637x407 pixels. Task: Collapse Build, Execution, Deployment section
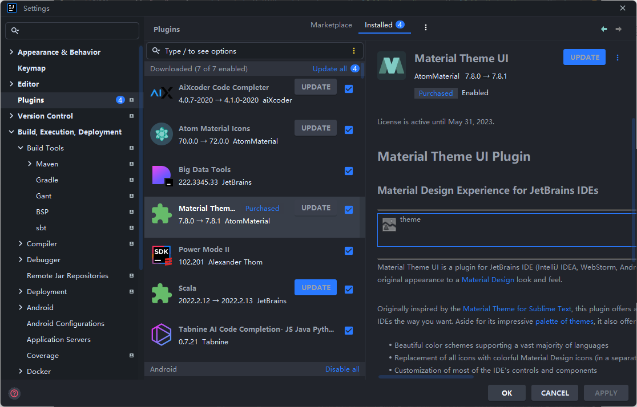pos(11,132)
